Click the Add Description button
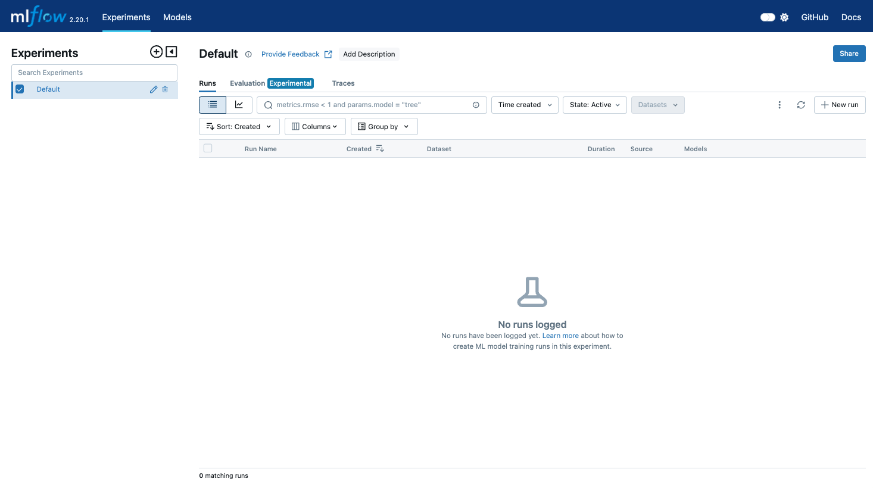The height and width of the screenshot is (488, 873). [369, 54]
